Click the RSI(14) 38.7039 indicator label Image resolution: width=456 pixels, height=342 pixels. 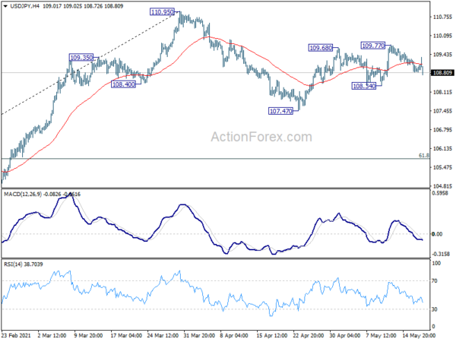point(24,264)
